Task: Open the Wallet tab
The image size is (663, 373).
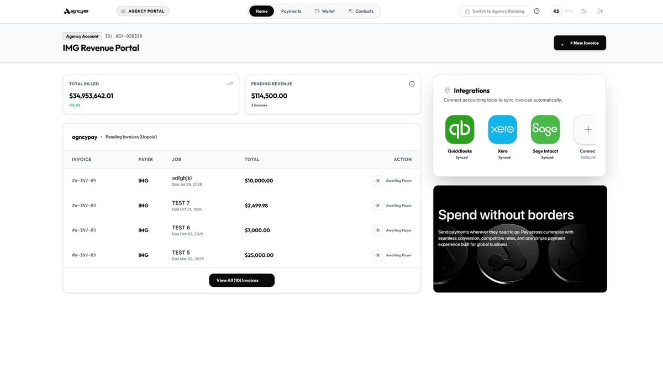Action: coord(325,11)
